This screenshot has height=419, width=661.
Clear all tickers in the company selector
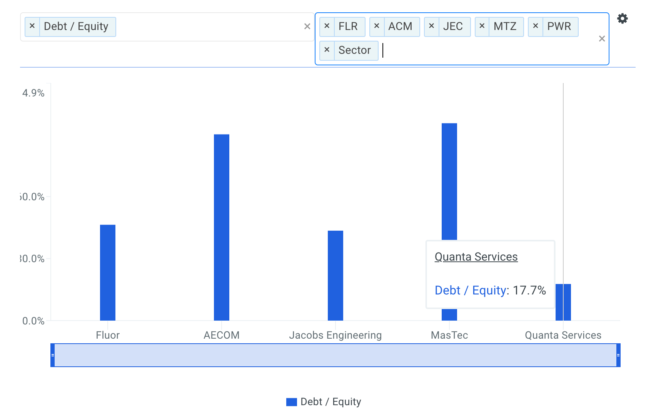pyautogui.click(x=602, y=39)
